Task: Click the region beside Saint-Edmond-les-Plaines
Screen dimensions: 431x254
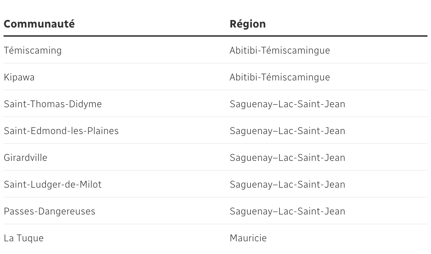Action: tap(287, 131)
